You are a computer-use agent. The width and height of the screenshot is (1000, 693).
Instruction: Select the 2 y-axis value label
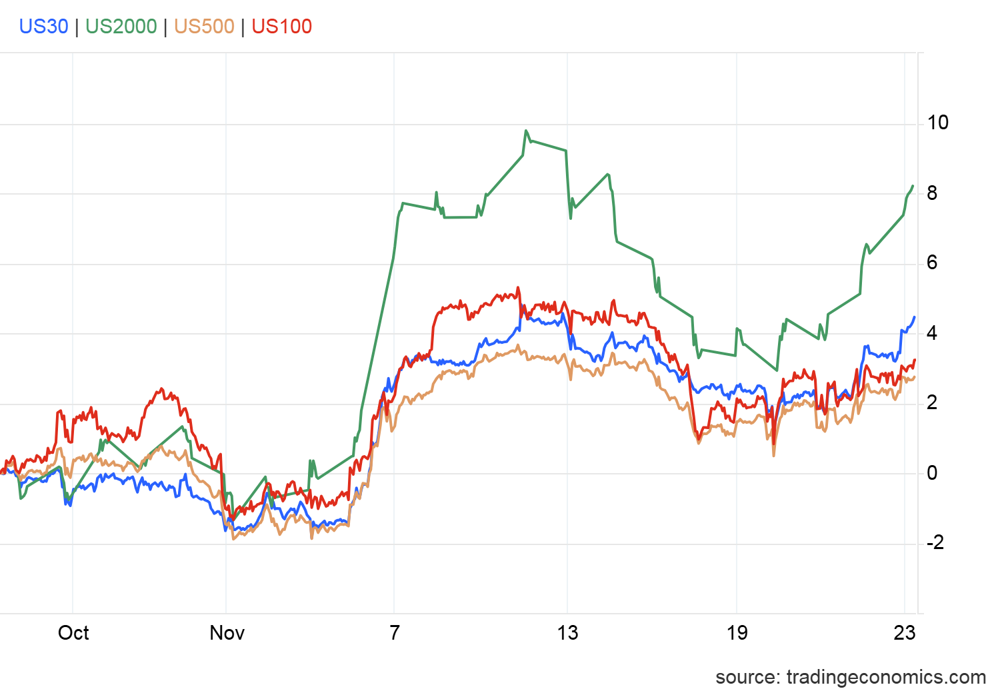(x=931, y=402)
